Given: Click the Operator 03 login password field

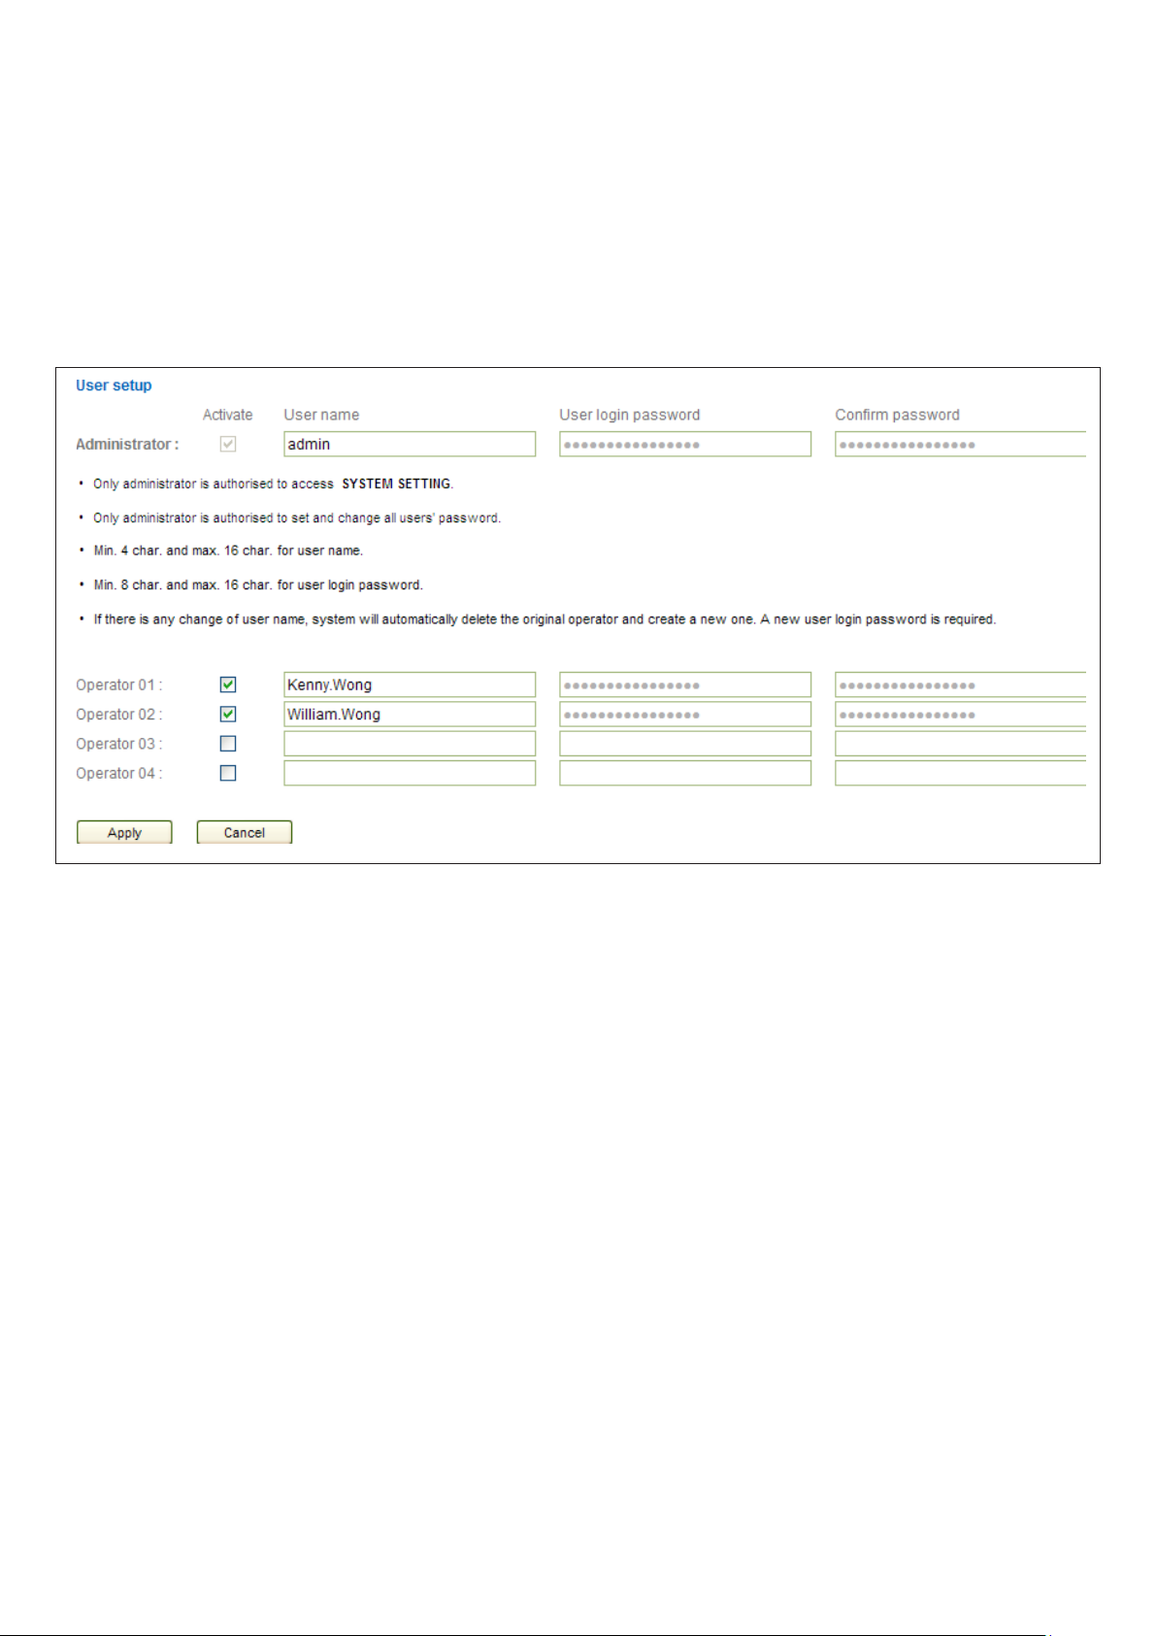Looking at the screenshot, I should (685, 744).
